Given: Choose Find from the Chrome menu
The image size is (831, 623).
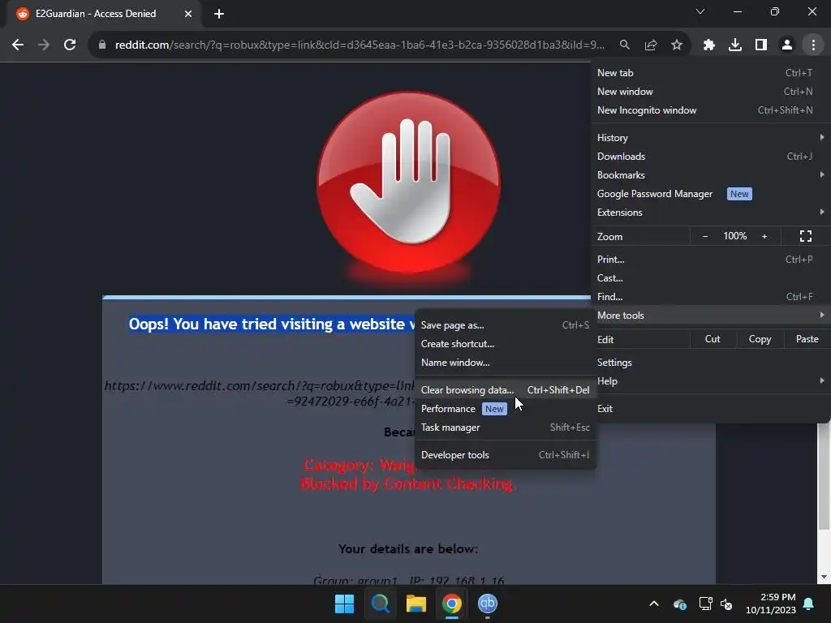Looking at the screenshot, I should tap(710, 297).
